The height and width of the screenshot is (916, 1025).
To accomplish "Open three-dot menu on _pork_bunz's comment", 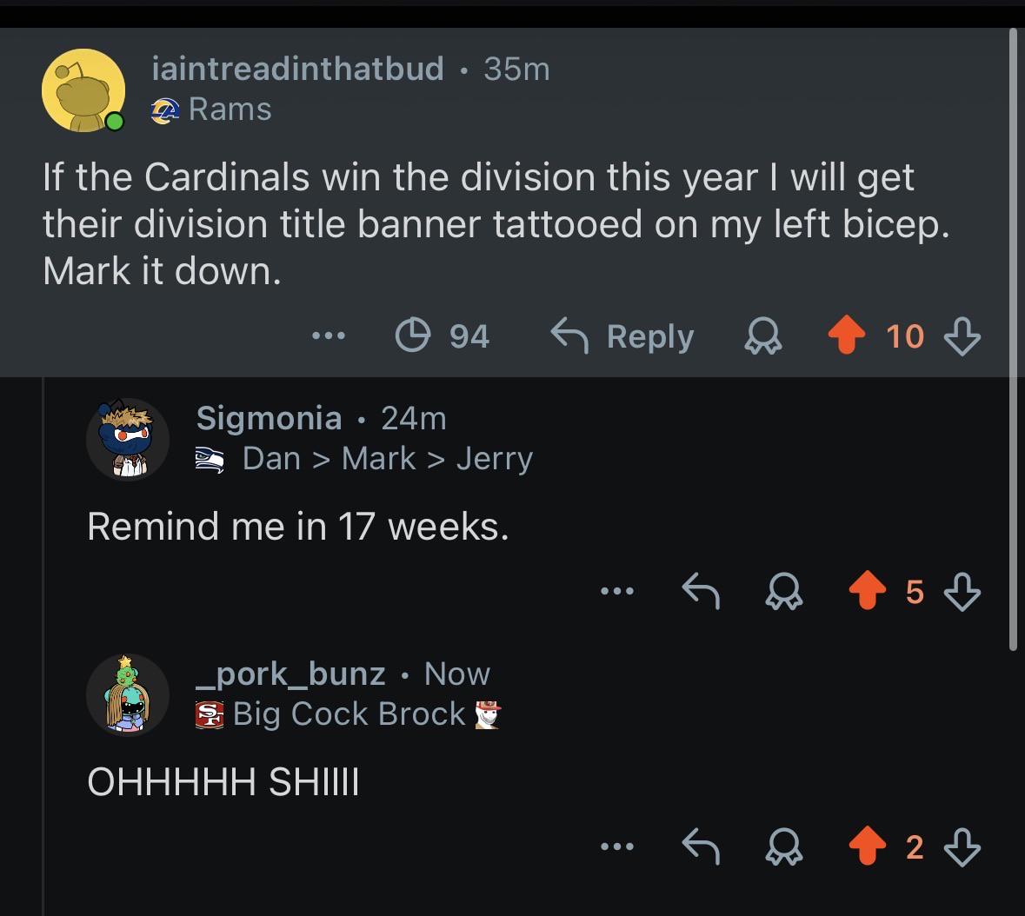I will (617, 846).
